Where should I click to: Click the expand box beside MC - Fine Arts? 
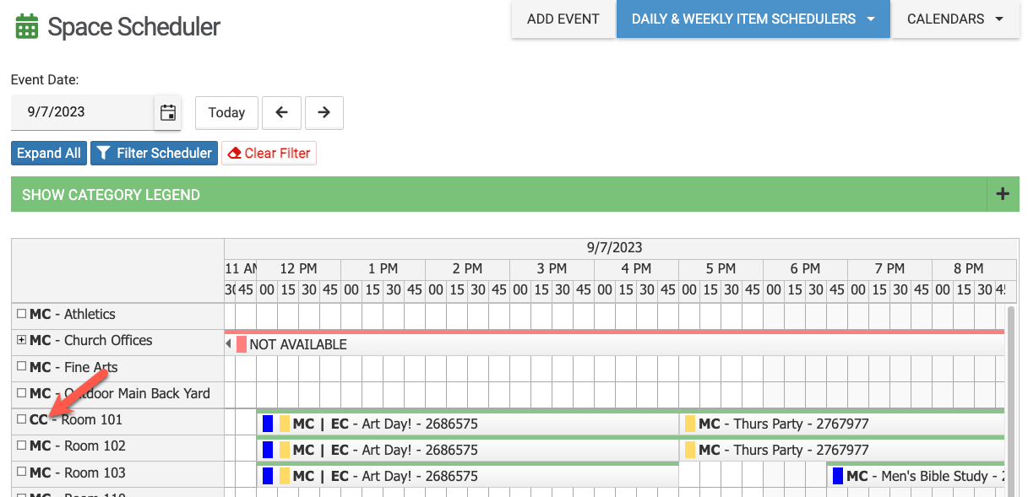tap(21, 367)
